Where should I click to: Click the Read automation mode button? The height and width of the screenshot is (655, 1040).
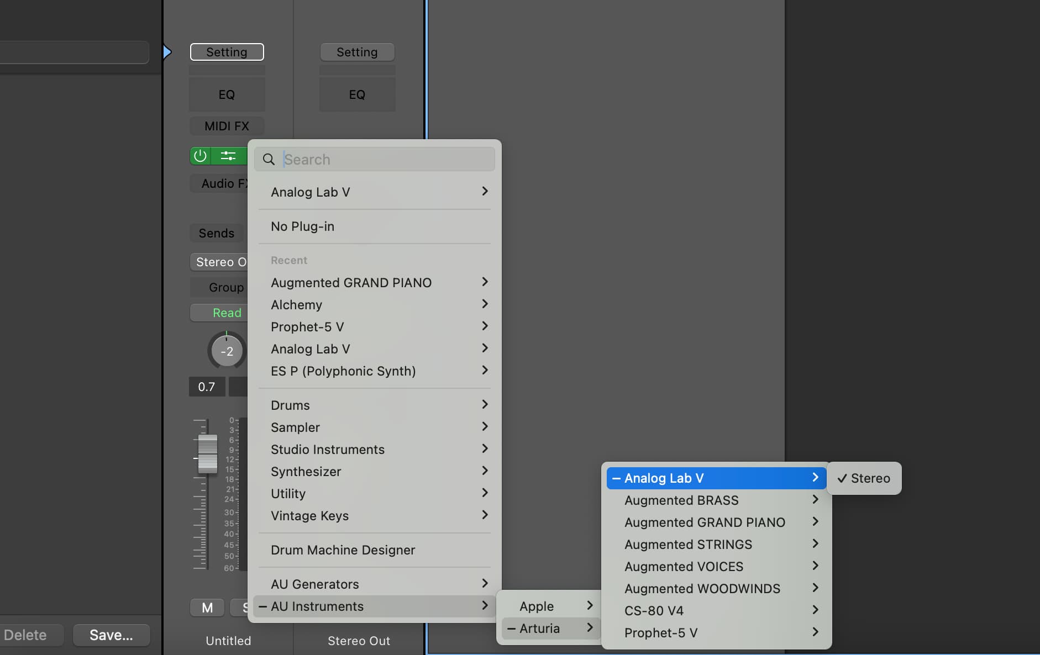227,313
